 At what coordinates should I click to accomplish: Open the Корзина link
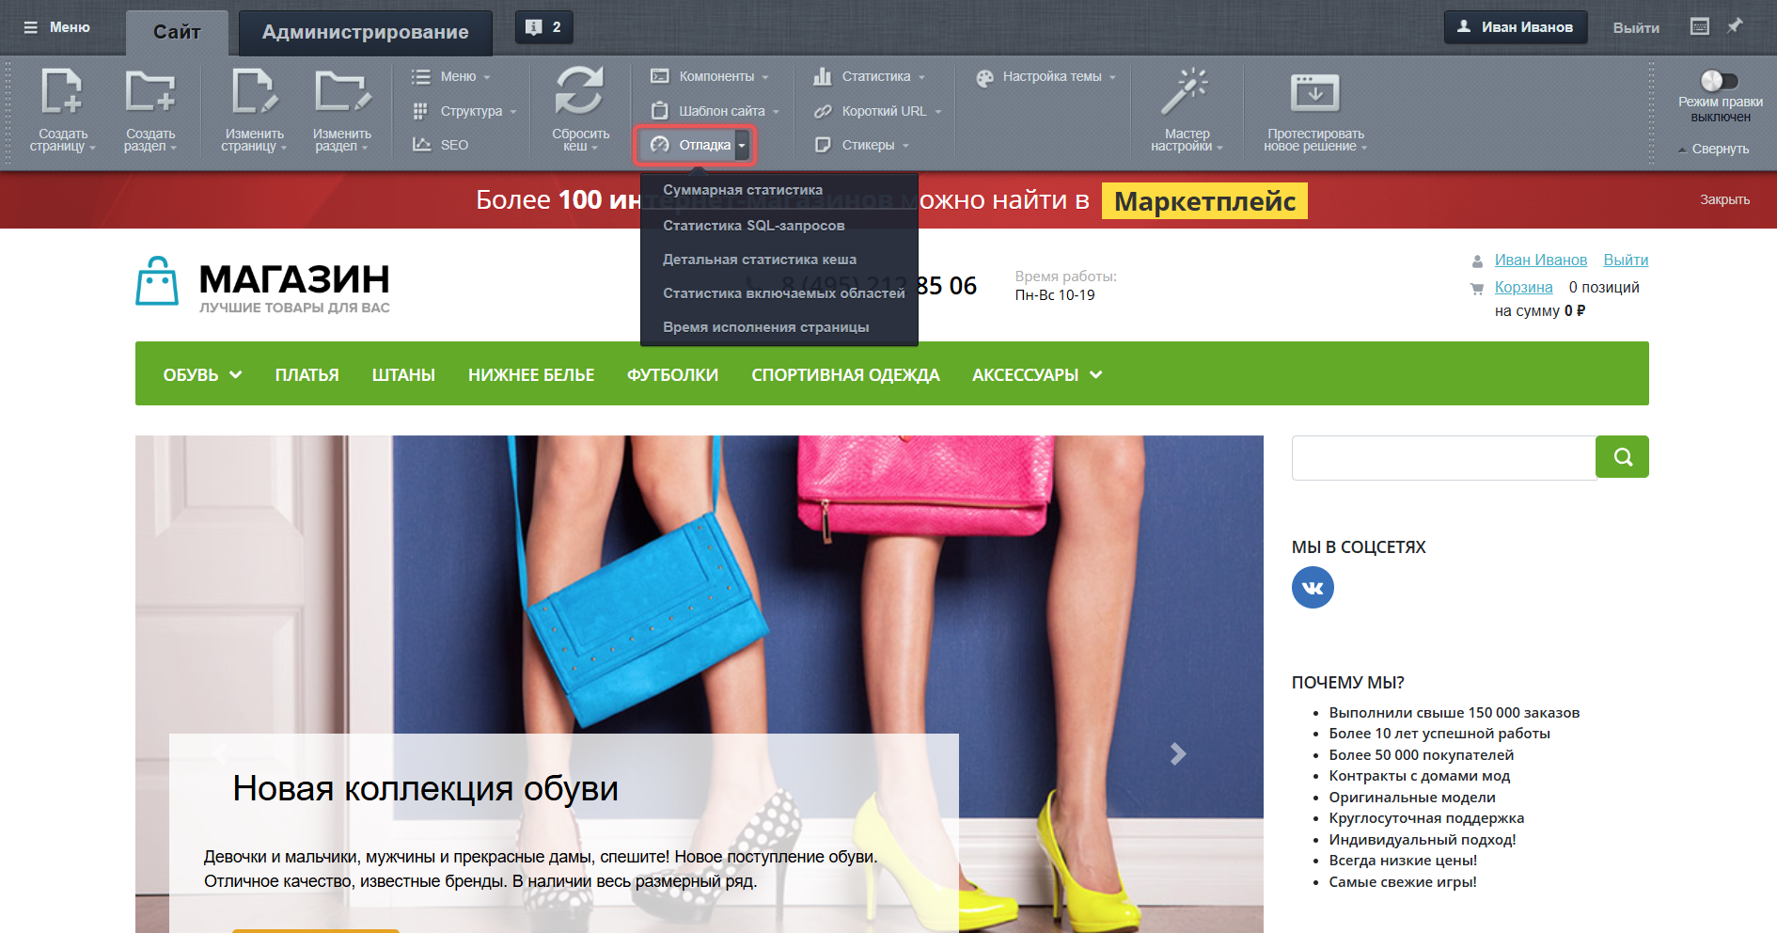click(x=1523, y=287)
